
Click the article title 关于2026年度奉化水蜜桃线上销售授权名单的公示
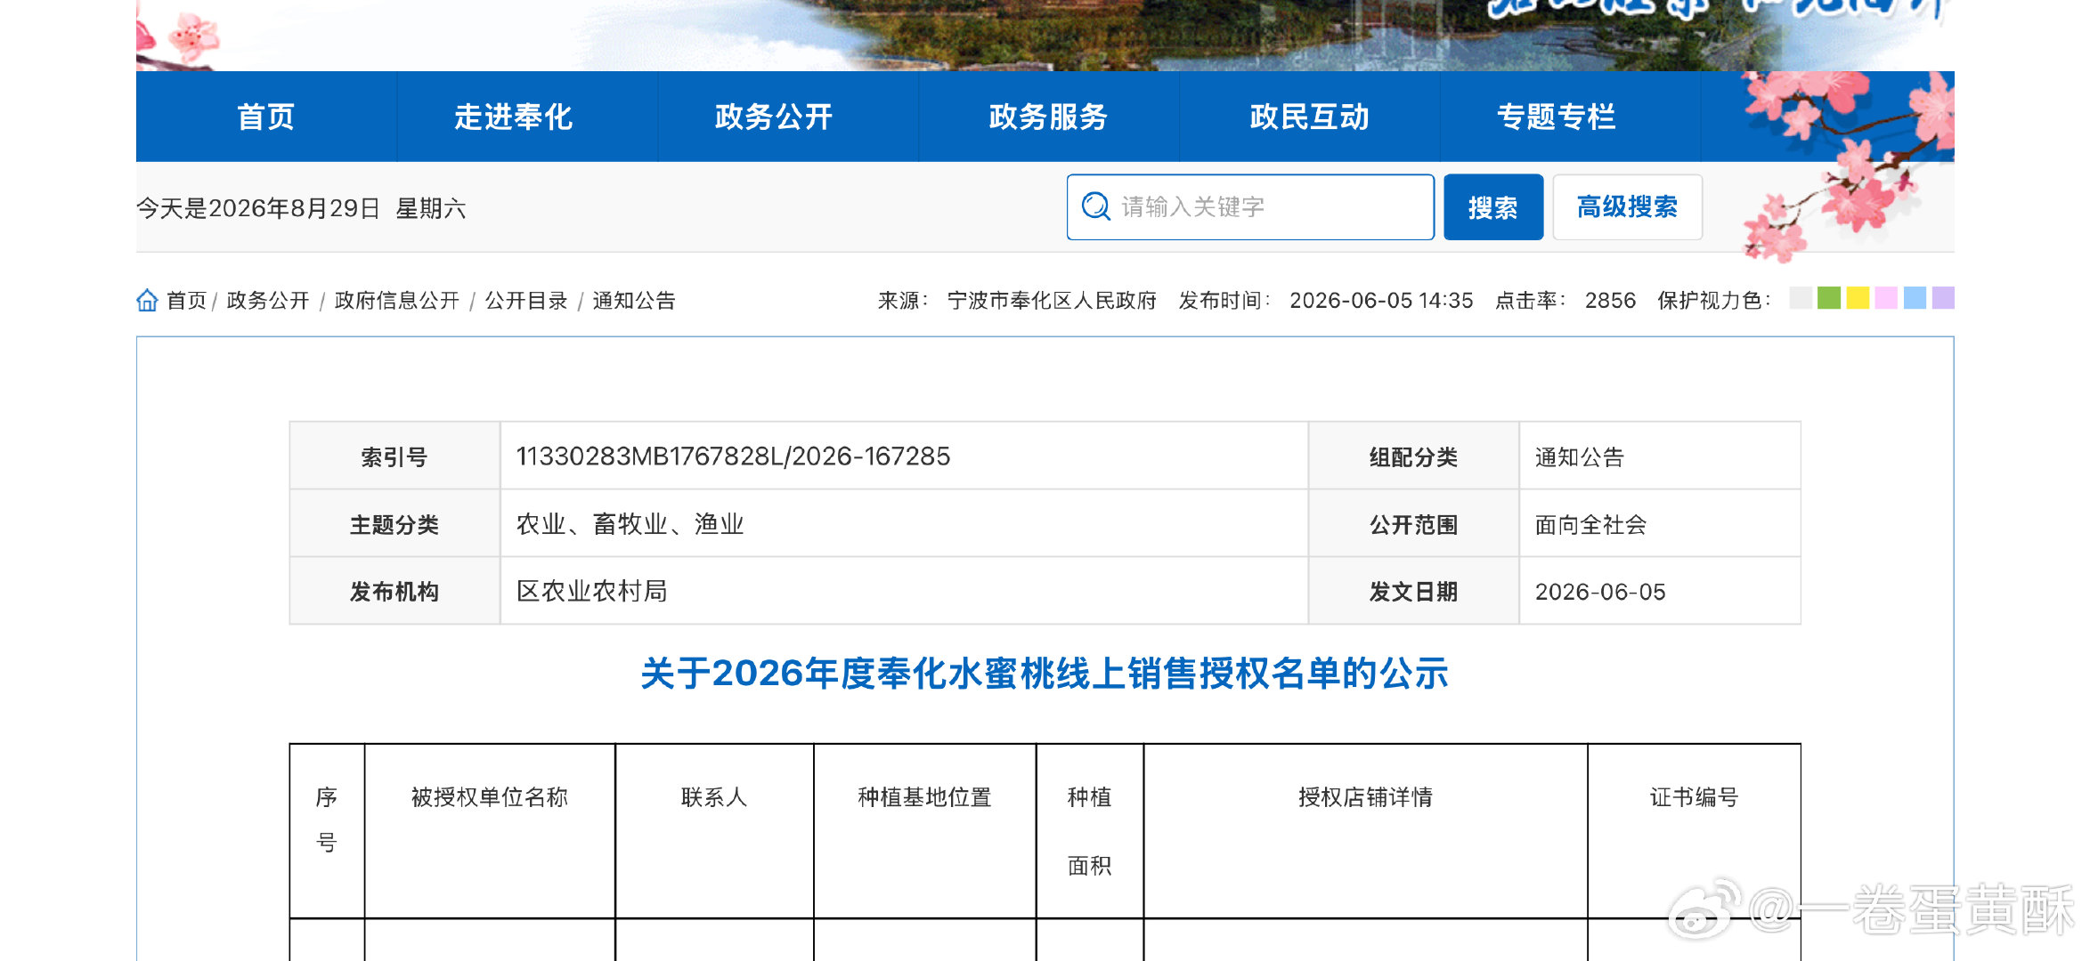click(1045, 674)
